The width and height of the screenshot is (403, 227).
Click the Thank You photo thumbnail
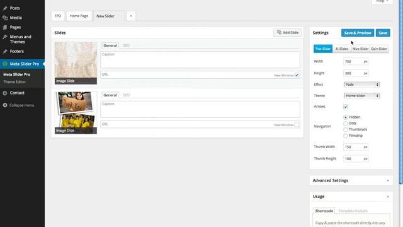click(x=76, y=113)
